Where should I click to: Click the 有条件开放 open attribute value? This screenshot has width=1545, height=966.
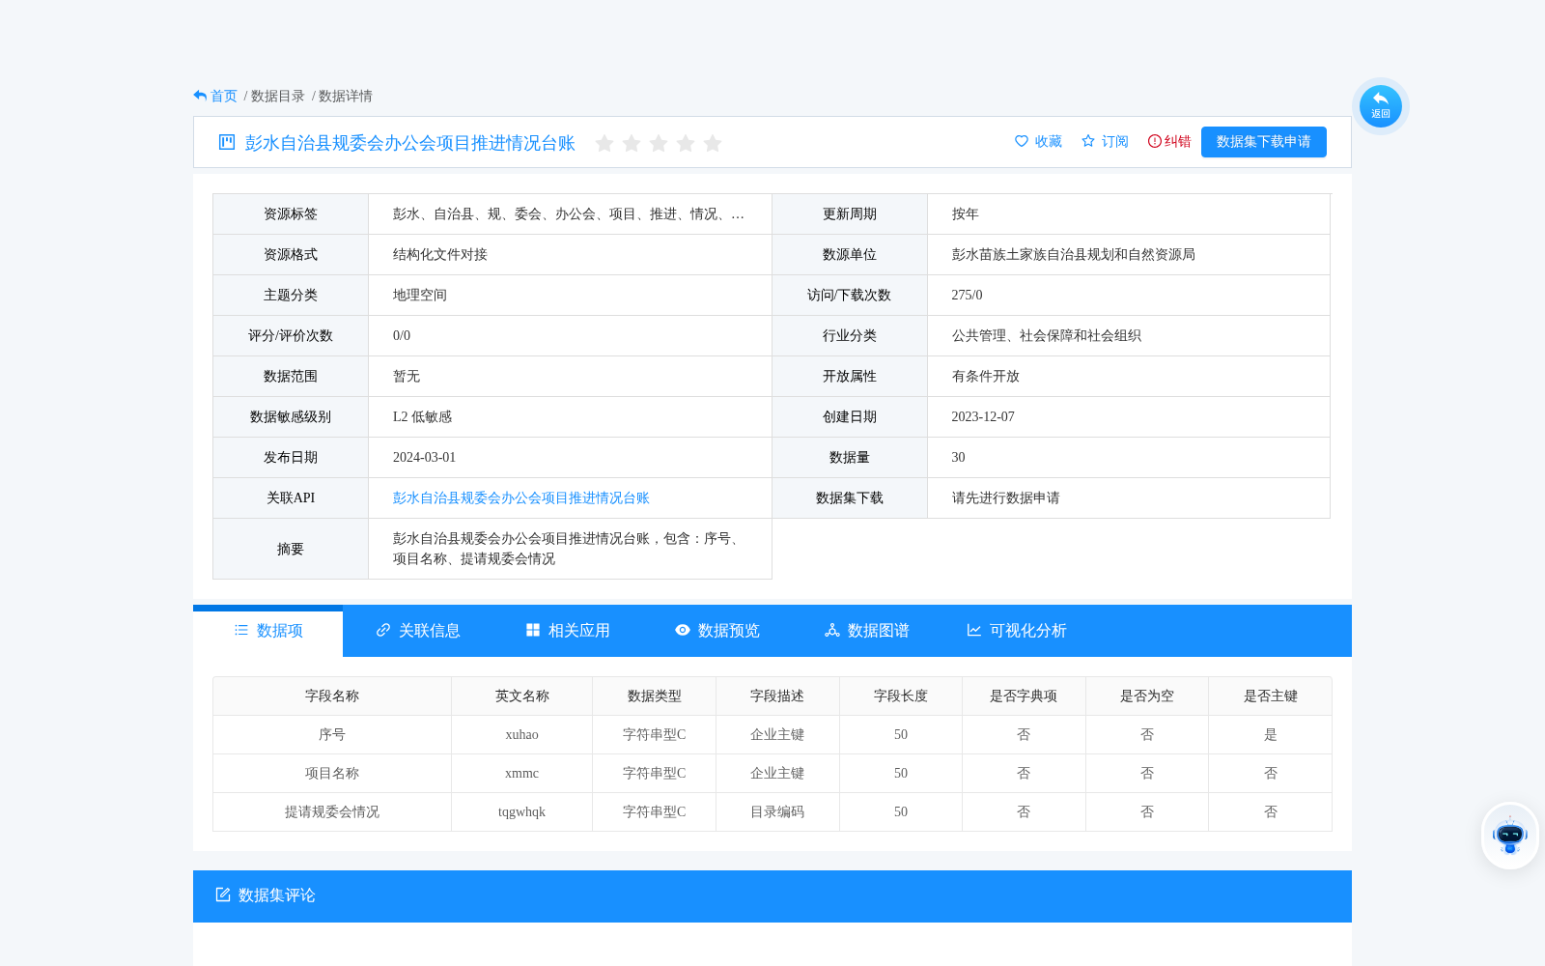coord(986,377)
